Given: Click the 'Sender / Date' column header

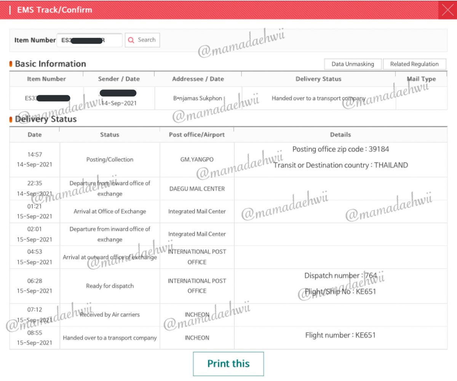Looking at the screenshot, I should pyautogui.click(x=119, y=79).
